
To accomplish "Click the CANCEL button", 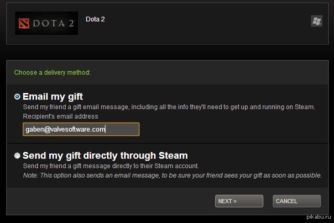I will 296,201.
